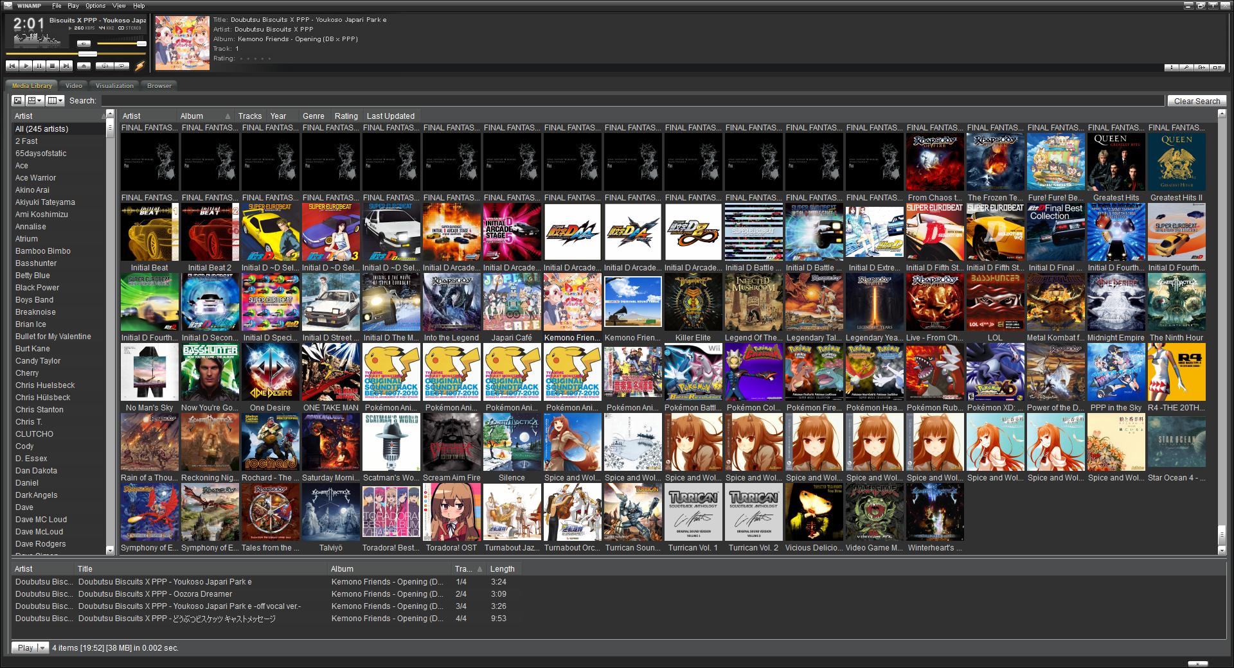
Task: Open the Play menu
Action: (73, 6)
